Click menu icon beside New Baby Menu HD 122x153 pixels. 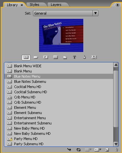coord(9,128)
